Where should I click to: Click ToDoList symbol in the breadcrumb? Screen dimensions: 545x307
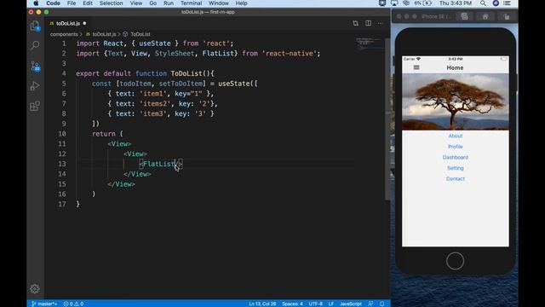tap(141, 34)
